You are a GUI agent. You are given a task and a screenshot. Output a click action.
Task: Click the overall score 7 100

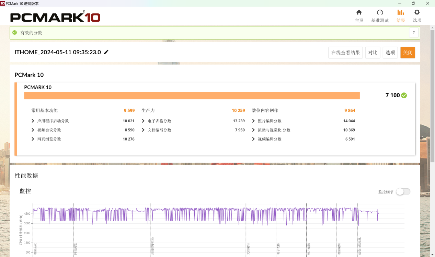tap(393, 95)
